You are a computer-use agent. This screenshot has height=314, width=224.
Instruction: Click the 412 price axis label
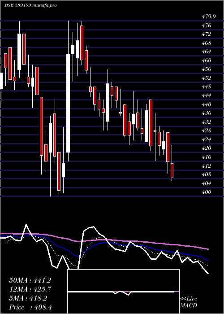point(206,166)
